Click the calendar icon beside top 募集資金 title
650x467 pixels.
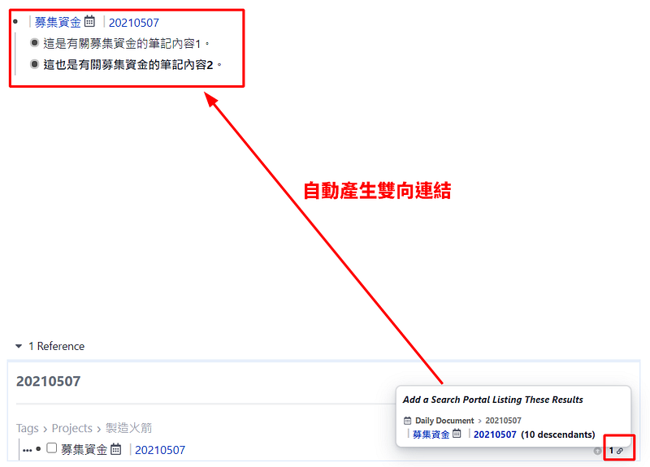pos(89,21)
